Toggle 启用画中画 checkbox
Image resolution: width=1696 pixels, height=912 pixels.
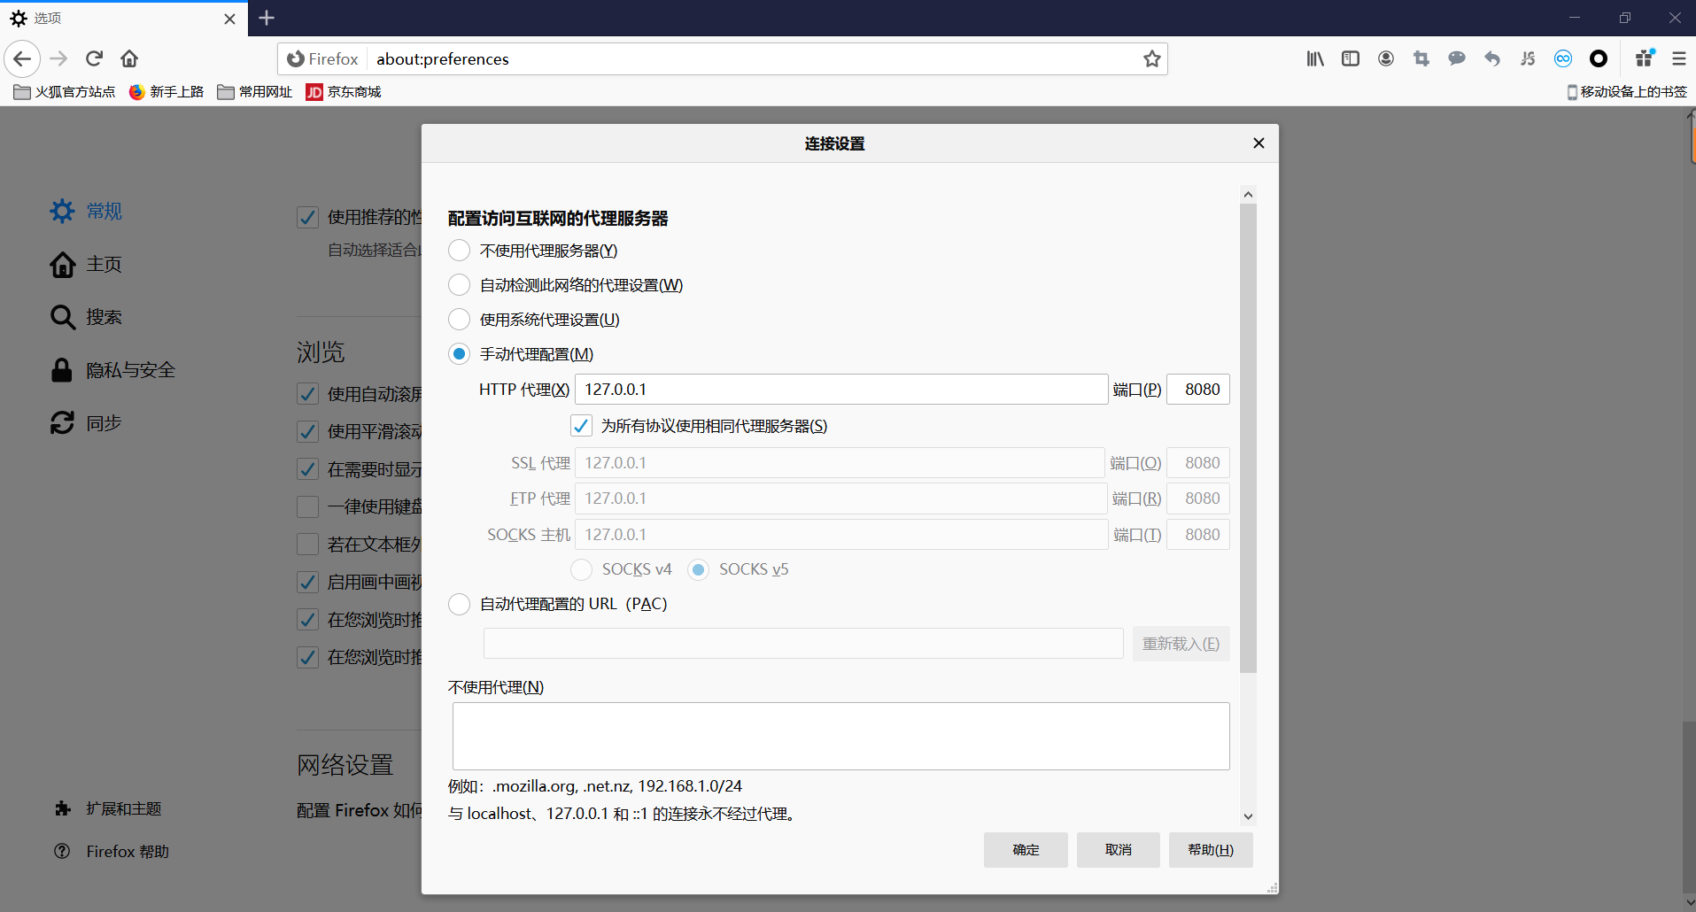point(307,582)
